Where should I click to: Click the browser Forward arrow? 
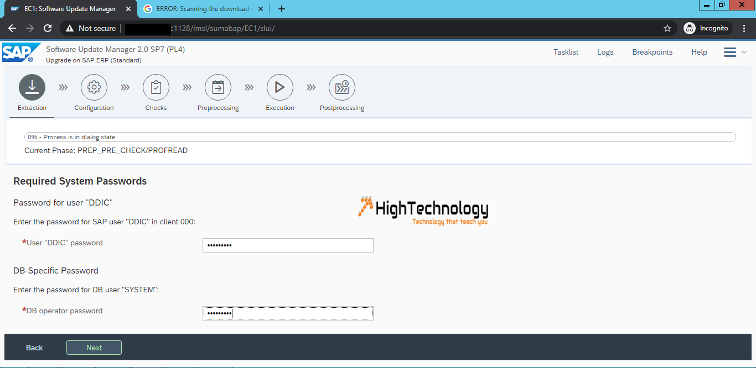30,28
